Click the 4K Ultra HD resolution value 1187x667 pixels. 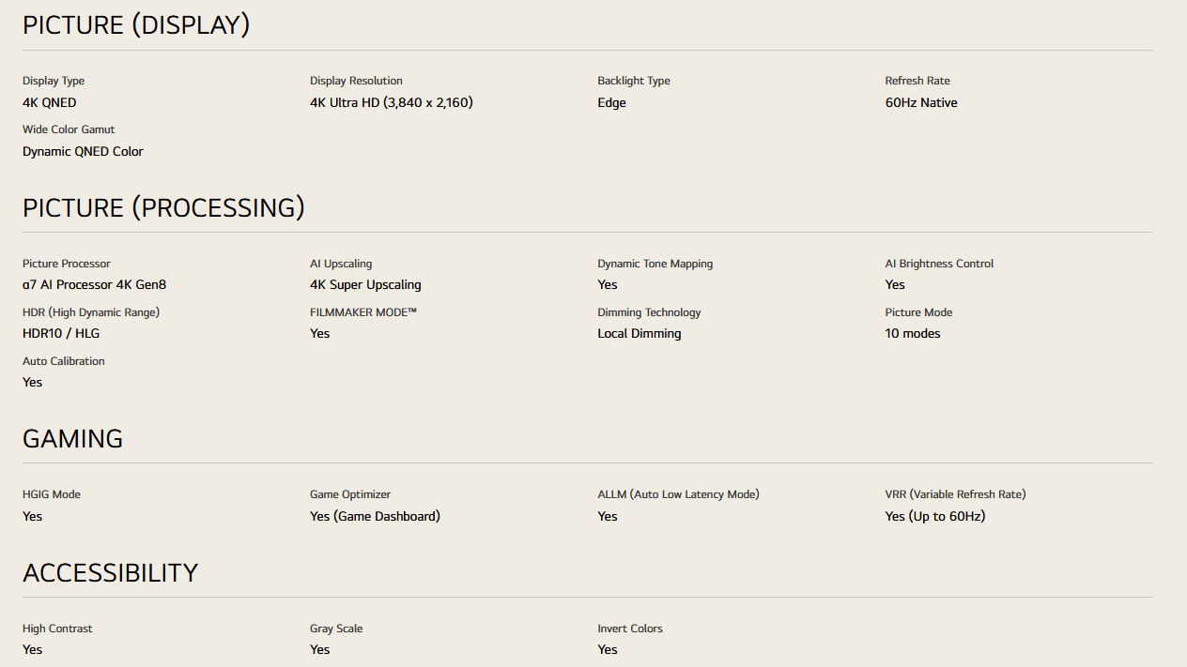click(x=391, y=102)
